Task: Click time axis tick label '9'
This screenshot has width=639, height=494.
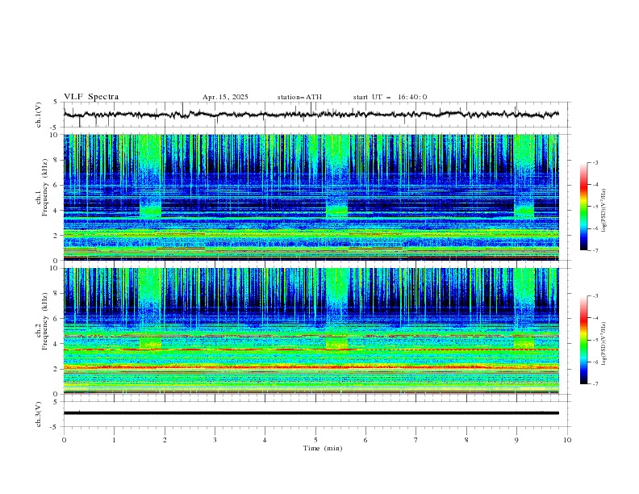Action: coord(516,440)
